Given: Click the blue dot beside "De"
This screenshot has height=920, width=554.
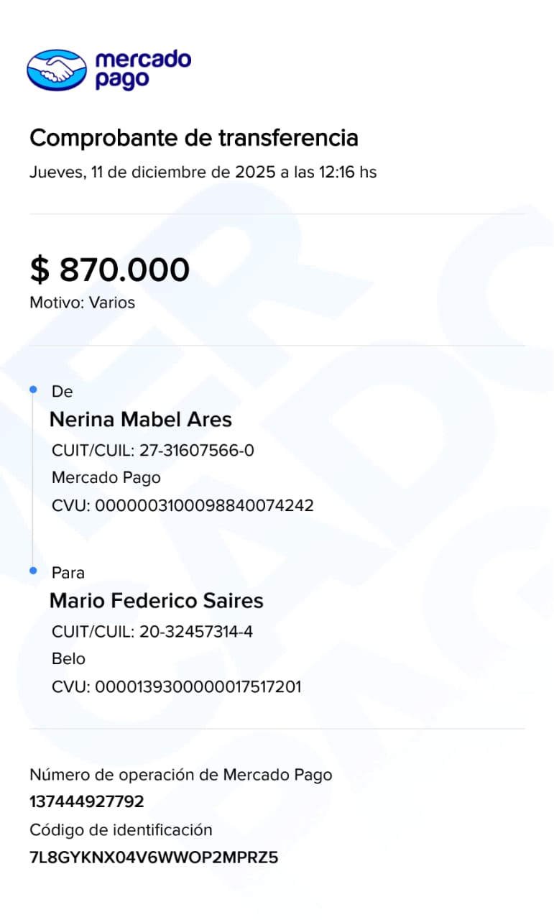Looking at the screenshot, I should [x=33, y=389].
